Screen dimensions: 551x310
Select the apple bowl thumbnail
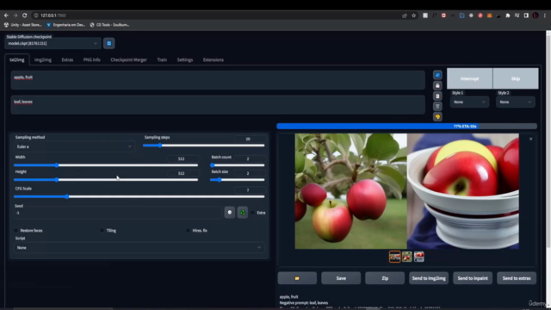tap(419, 257)
